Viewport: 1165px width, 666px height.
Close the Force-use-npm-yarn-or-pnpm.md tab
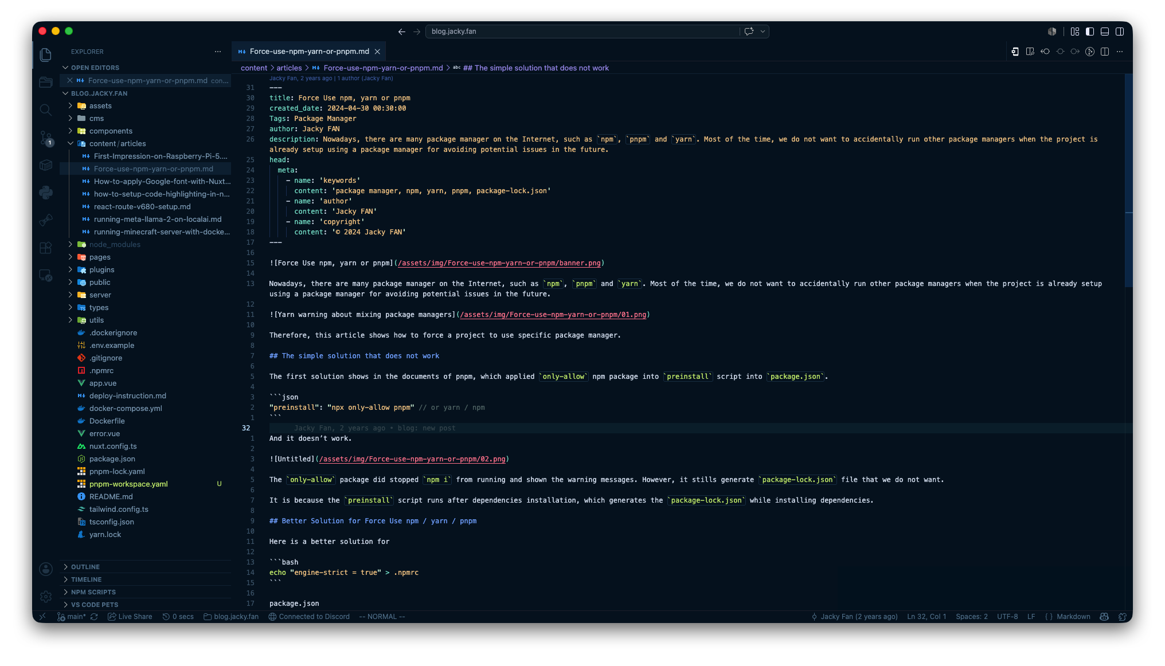tap(377, 52)
